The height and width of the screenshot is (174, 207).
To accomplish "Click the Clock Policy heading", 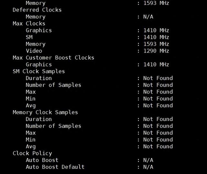I will [32, 153].
